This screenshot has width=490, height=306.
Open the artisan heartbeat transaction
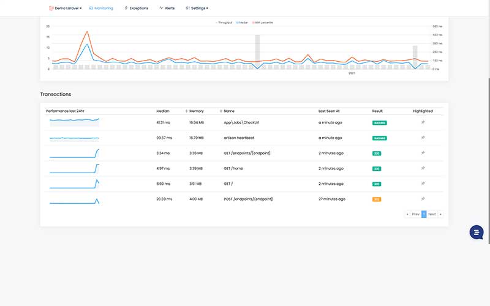[x=239, y=138]
